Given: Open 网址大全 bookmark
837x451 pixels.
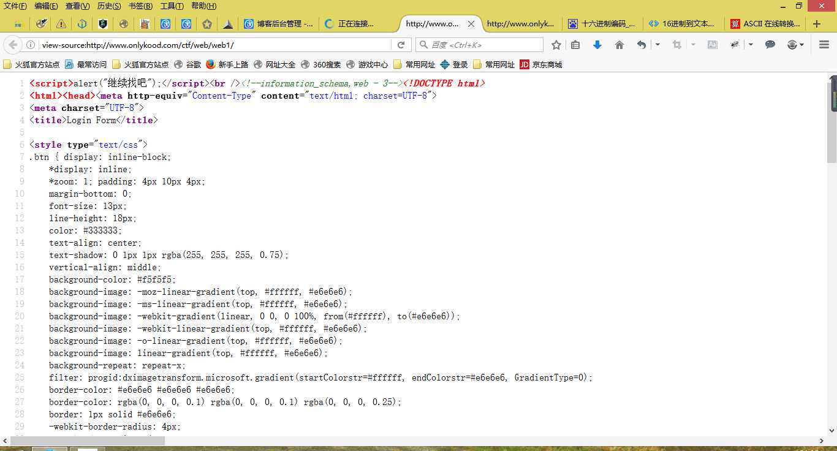Looking at the screenshot, I should [275, 64].
